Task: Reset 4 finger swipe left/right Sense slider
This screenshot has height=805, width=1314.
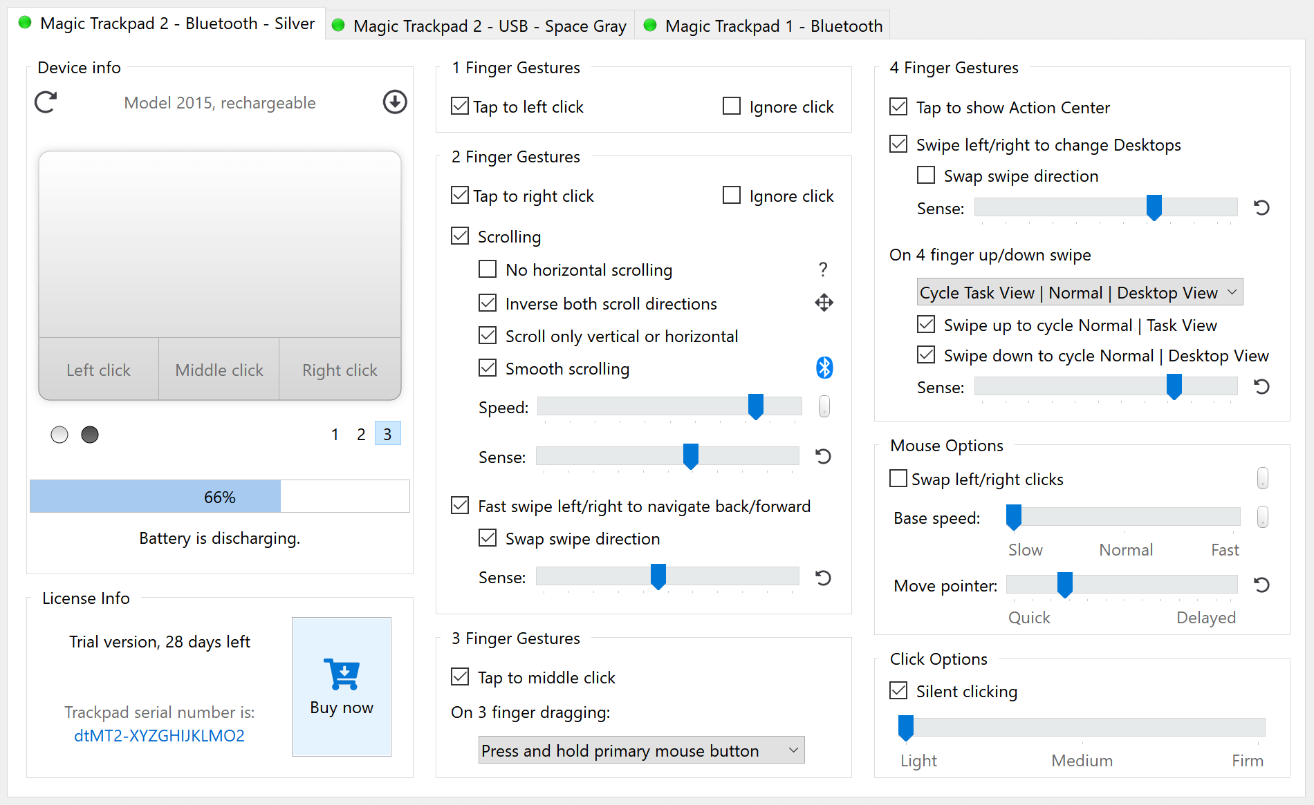Action: pyautogui.click(x=1261, y=207)
